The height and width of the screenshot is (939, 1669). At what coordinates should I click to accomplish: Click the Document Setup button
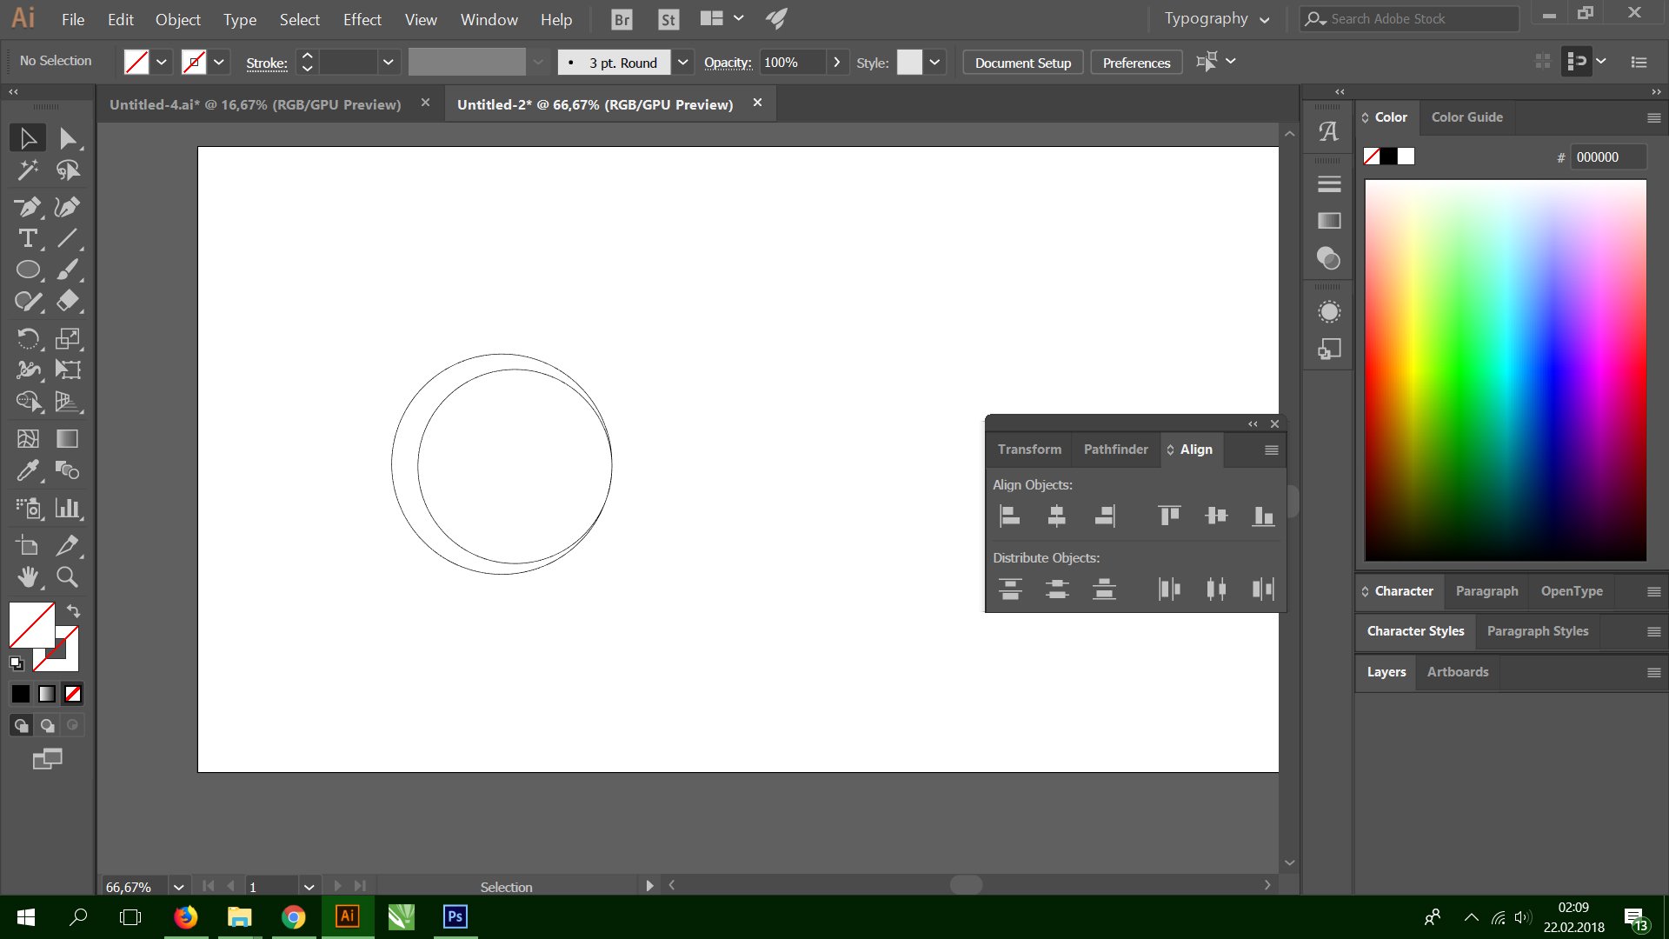click(x=1022, y=63)
